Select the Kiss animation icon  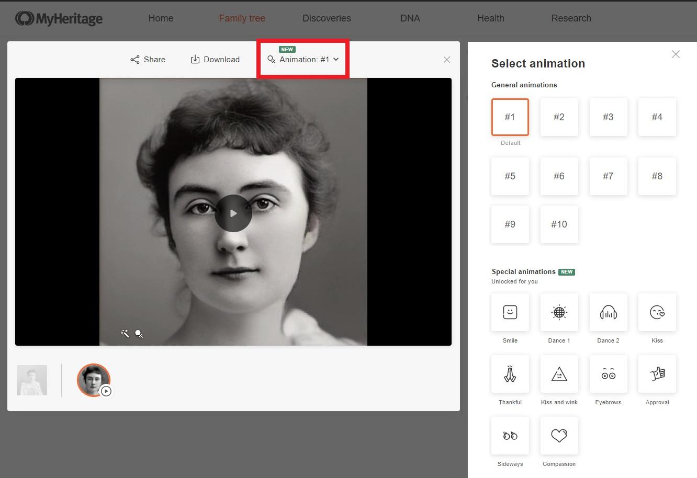657,312
